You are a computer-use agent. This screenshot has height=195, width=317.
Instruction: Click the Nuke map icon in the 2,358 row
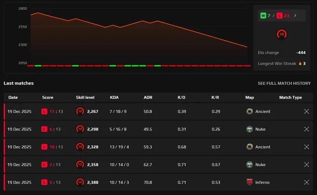click(249, 164)
